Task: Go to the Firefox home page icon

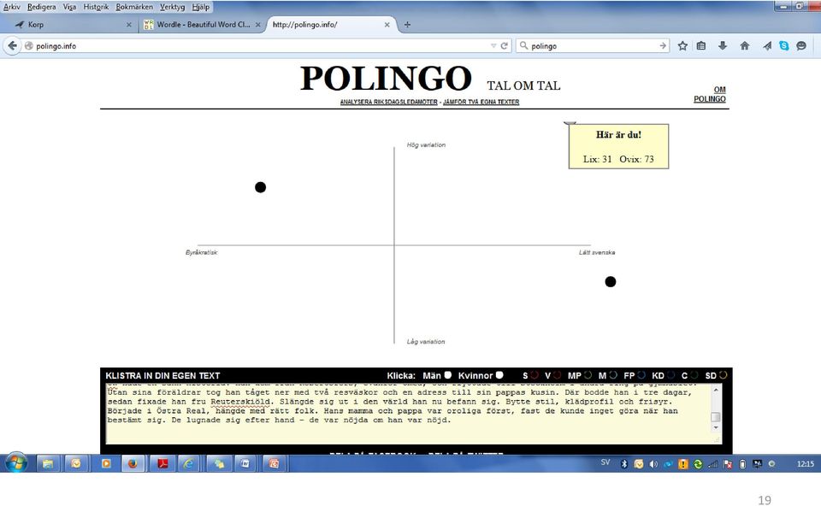Action: click(745, 45)
